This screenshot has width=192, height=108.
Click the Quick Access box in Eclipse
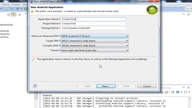[189, 9]
